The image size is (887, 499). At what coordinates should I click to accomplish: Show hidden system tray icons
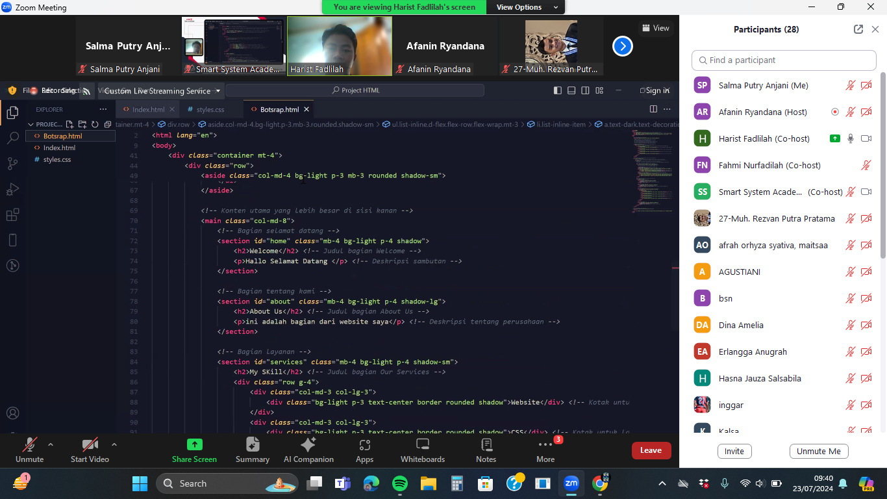click(x=662, y=483)
